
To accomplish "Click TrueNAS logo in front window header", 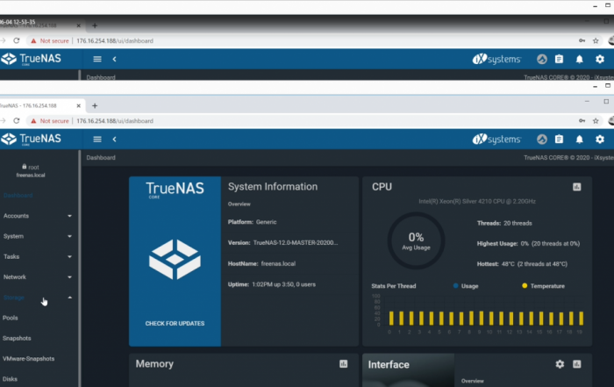I will (32, 139).
